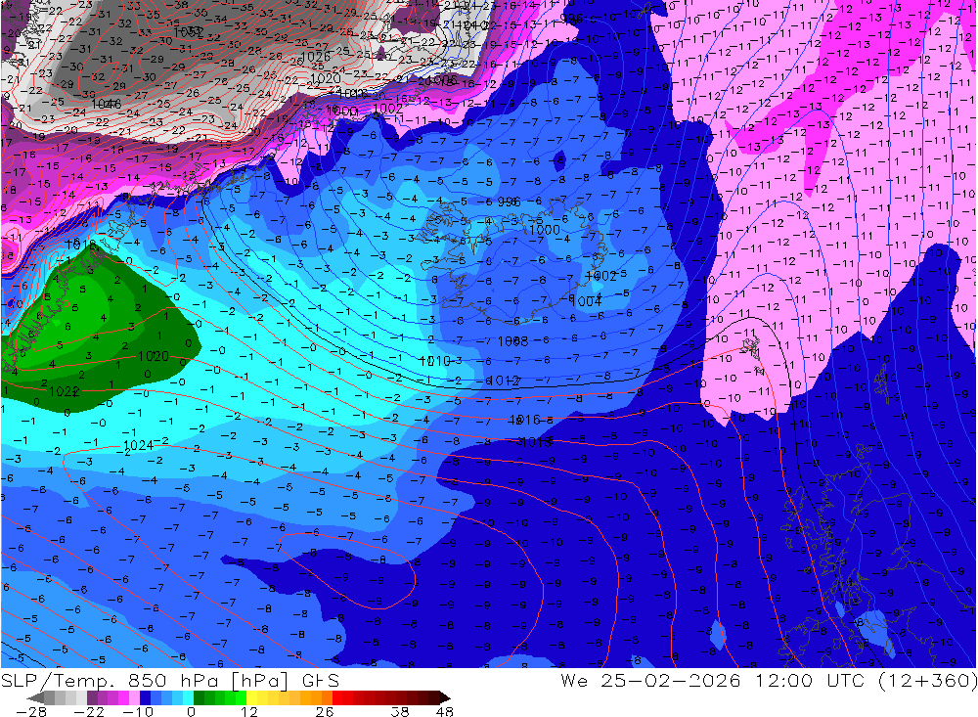Click the yellow swatch just right of the 12 mark

point(251,698)
